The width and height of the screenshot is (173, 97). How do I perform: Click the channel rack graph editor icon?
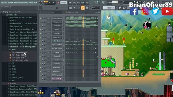click(97, 12)
